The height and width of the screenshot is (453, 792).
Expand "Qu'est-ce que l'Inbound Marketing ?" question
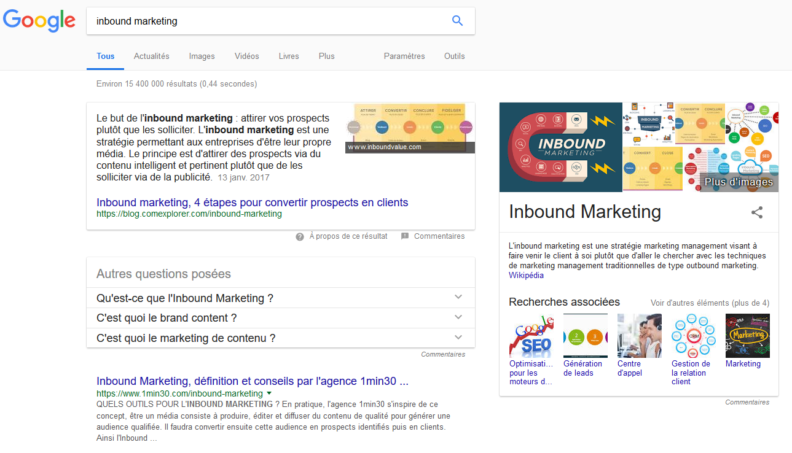(281, 298)
